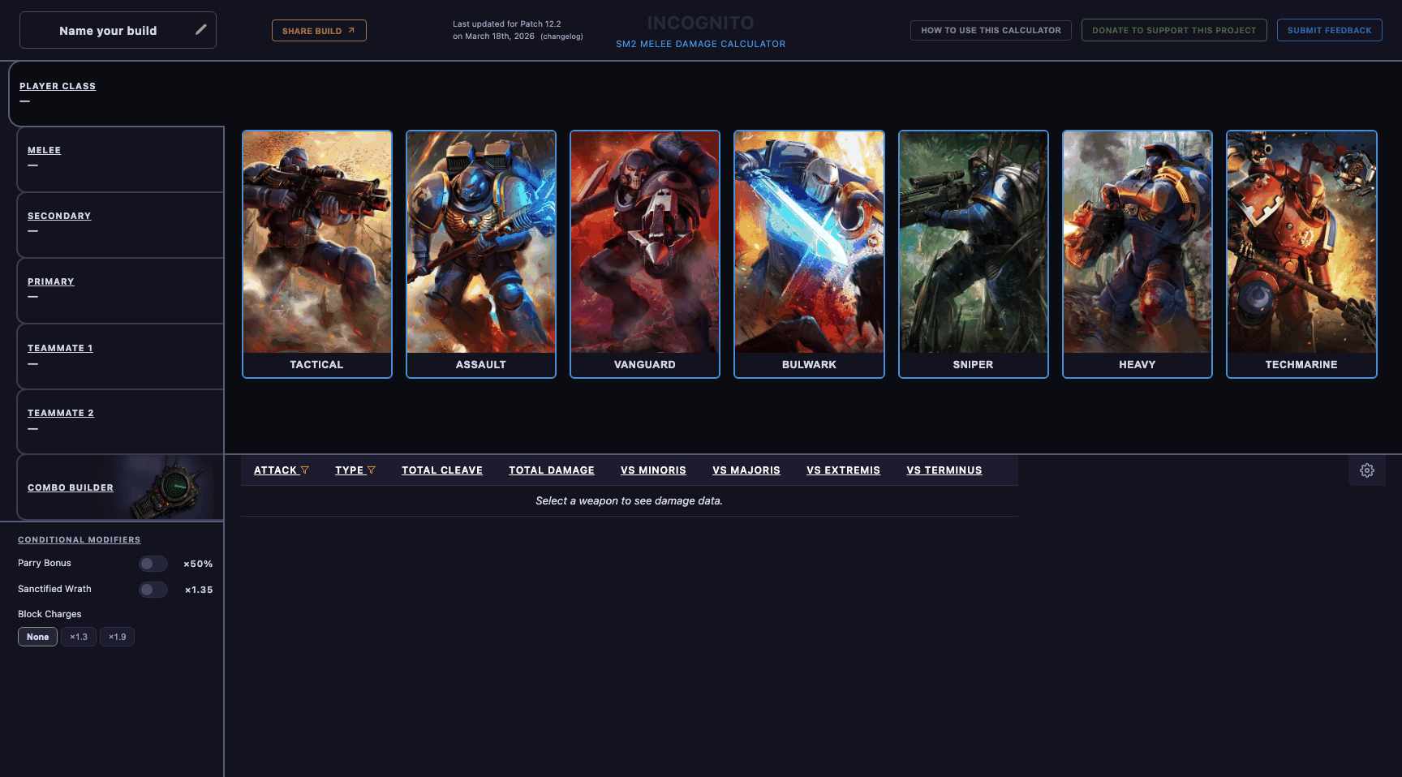Expand the Melee section

coord(44,150)
